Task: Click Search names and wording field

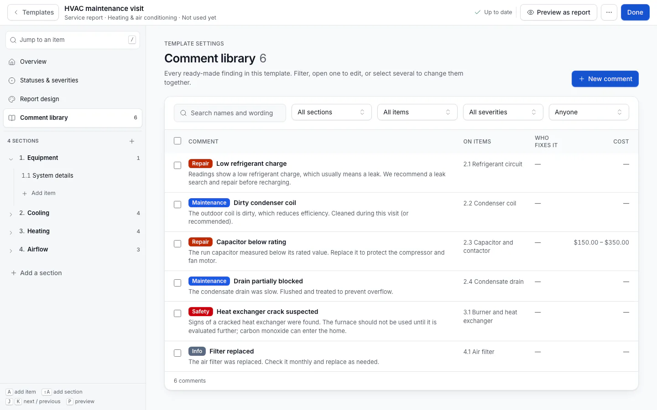Action: tap(230, 113)
